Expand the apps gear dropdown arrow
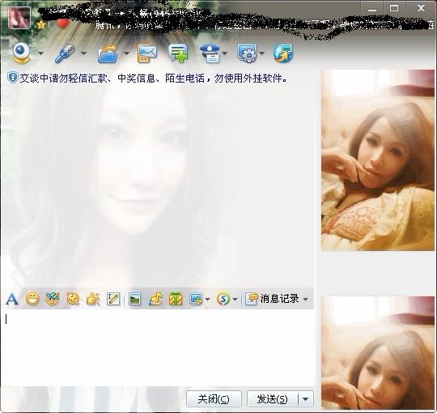Screen dimensions: 437x413 point(261,53)
